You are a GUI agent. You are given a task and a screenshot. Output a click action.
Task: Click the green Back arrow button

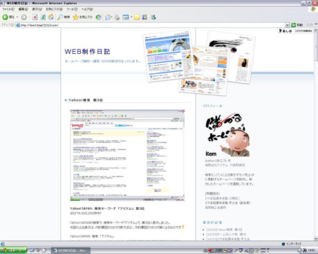pos(5,17)
